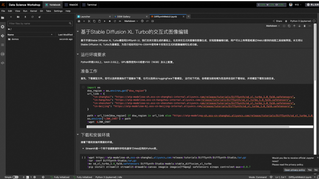Restart the kernel from notebook toolbar

tap(115, 21)
